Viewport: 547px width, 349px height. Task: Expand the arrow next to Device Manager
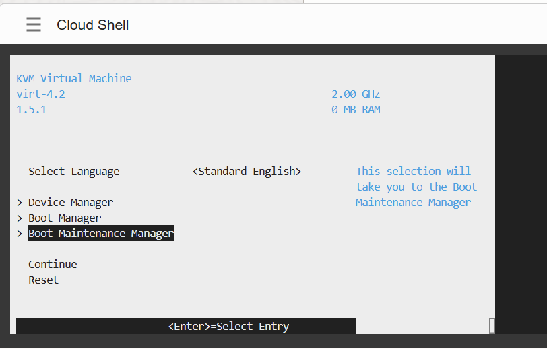click(20, 203)
